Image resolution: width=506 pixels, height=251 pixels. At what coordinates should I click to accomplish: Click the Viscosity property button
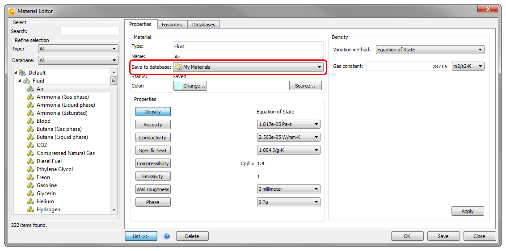152,125
